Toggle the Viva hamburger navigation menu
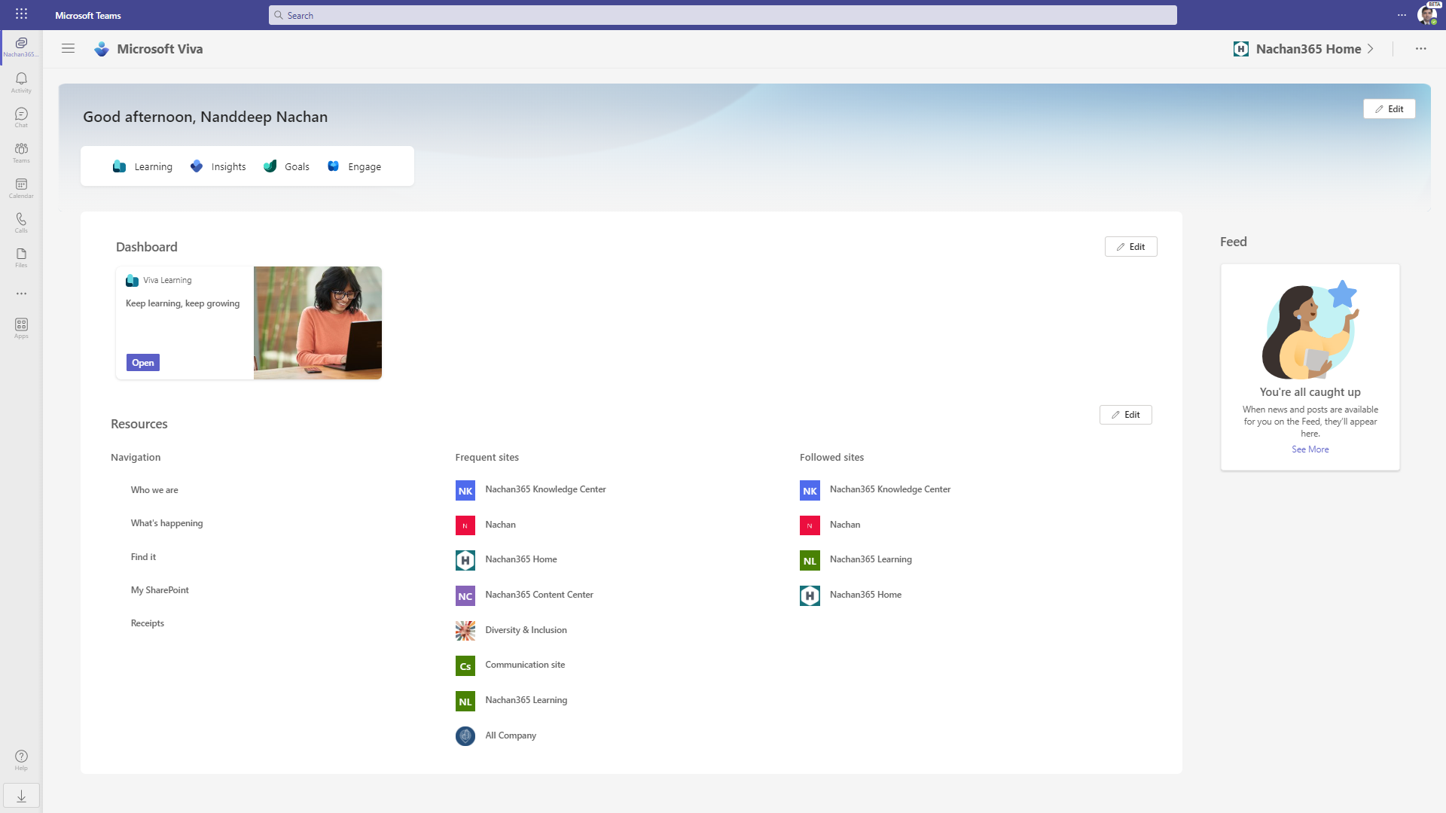This screenshot has width=1446, height=813. (x=68, y=49)
